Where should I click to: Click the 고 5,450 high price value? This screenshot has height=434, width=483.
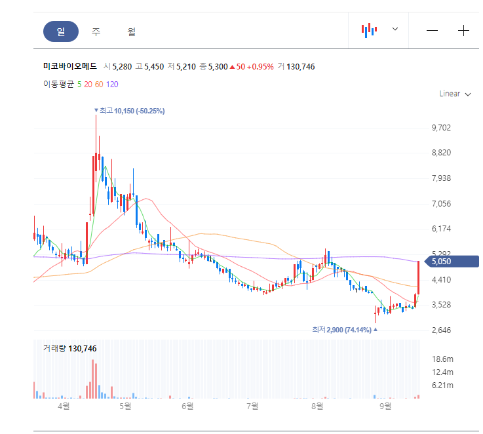tap(149, 67)
